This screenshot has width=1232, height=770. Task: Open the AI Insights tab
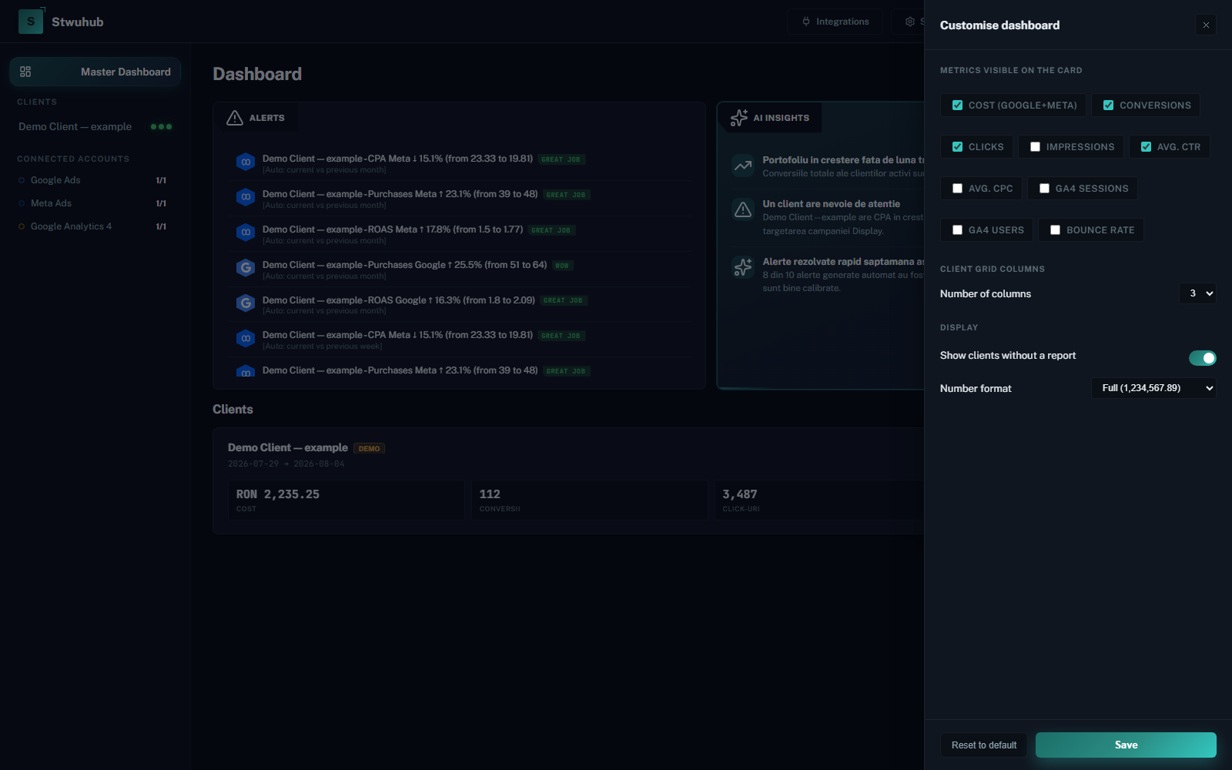[769, 118]
